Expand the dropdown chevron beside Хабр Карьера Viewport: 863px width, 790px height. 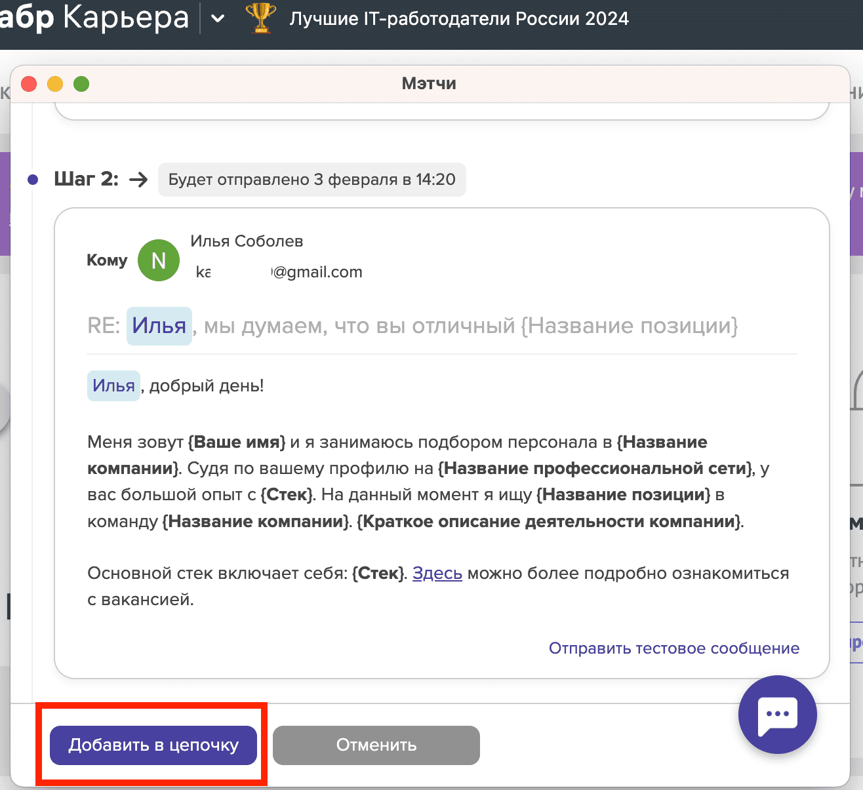(218, 19)
